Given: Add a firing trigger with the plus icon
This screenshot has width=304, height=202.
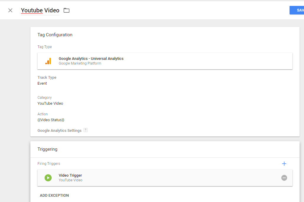Looking at the screenshot, I should (284, 164).
